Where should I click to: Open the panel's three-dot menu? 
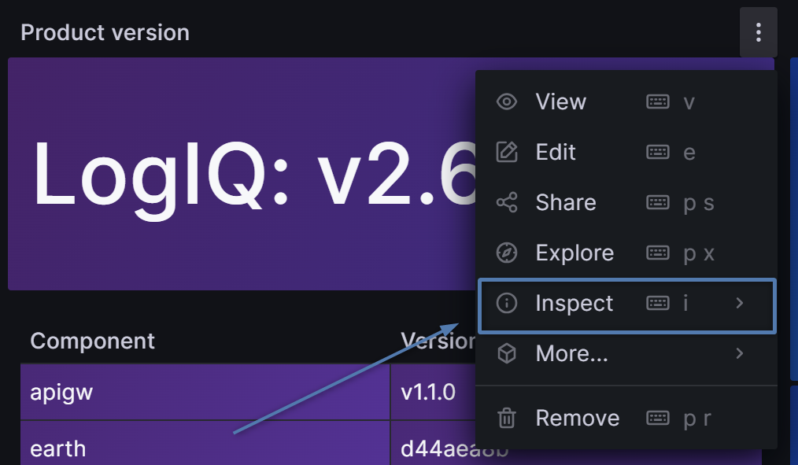tap(758, 32)
